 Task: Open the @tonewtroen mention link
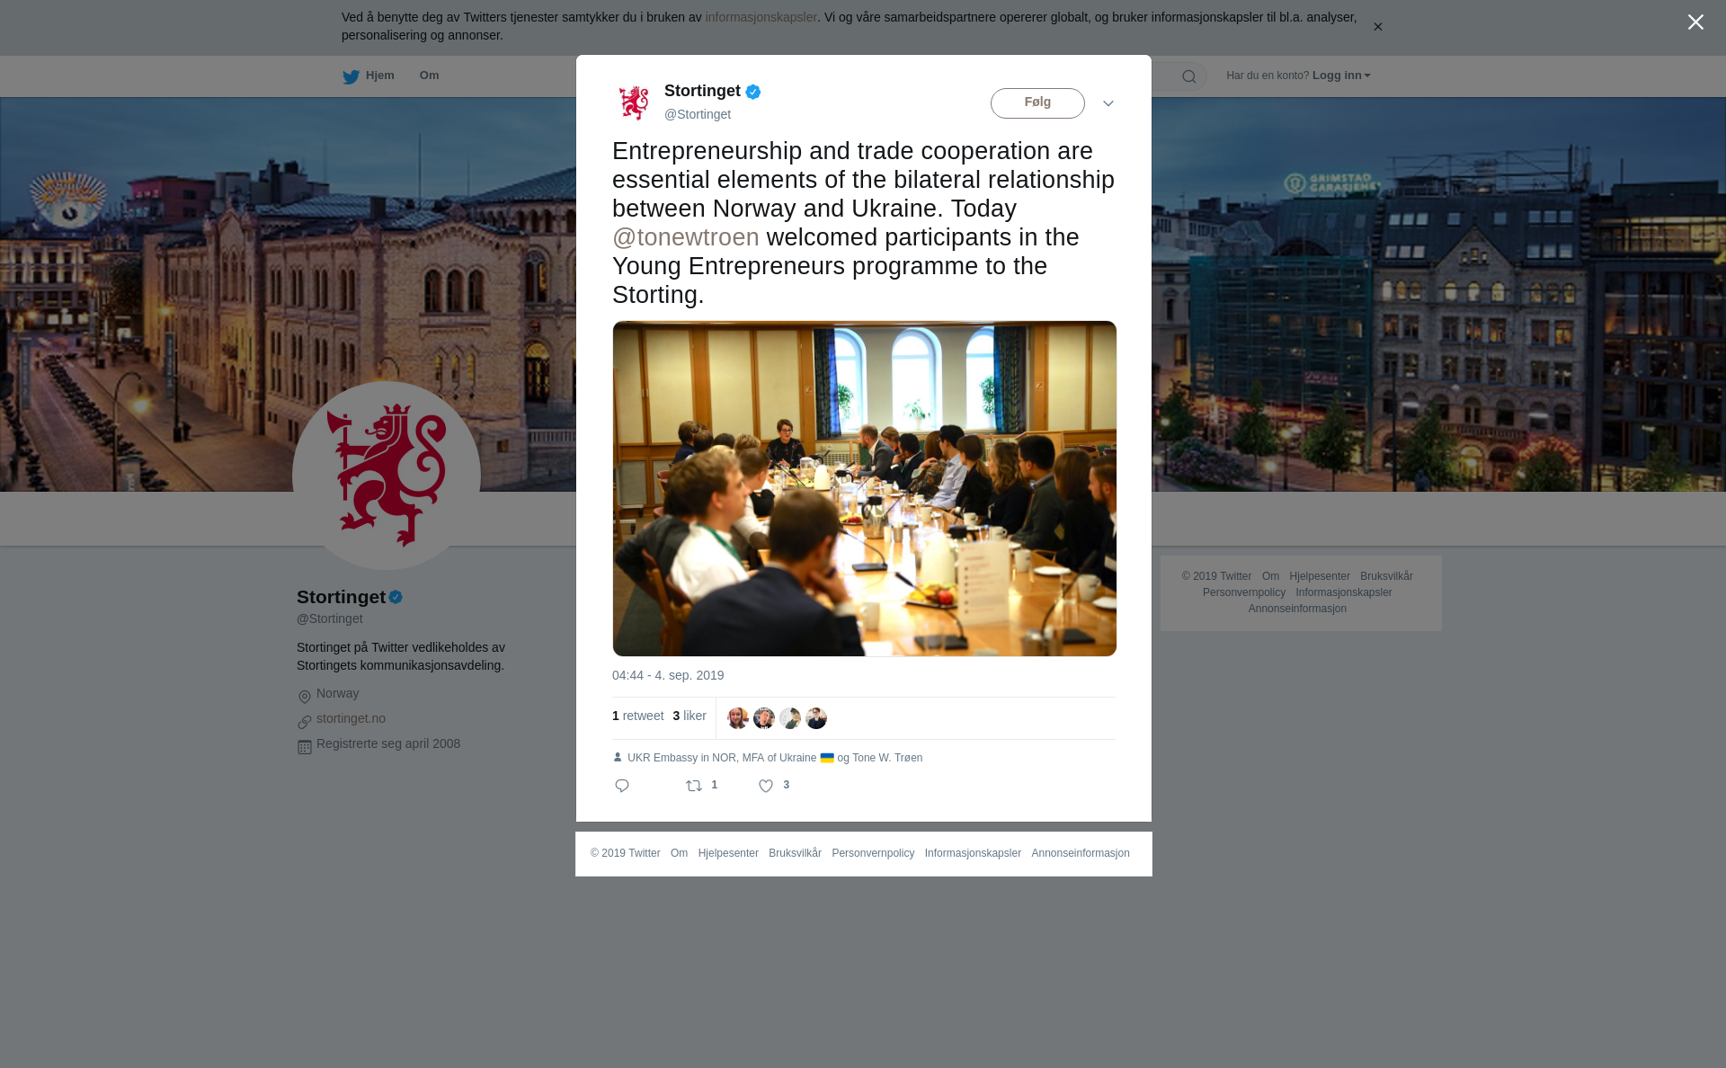tap(686, 237)
